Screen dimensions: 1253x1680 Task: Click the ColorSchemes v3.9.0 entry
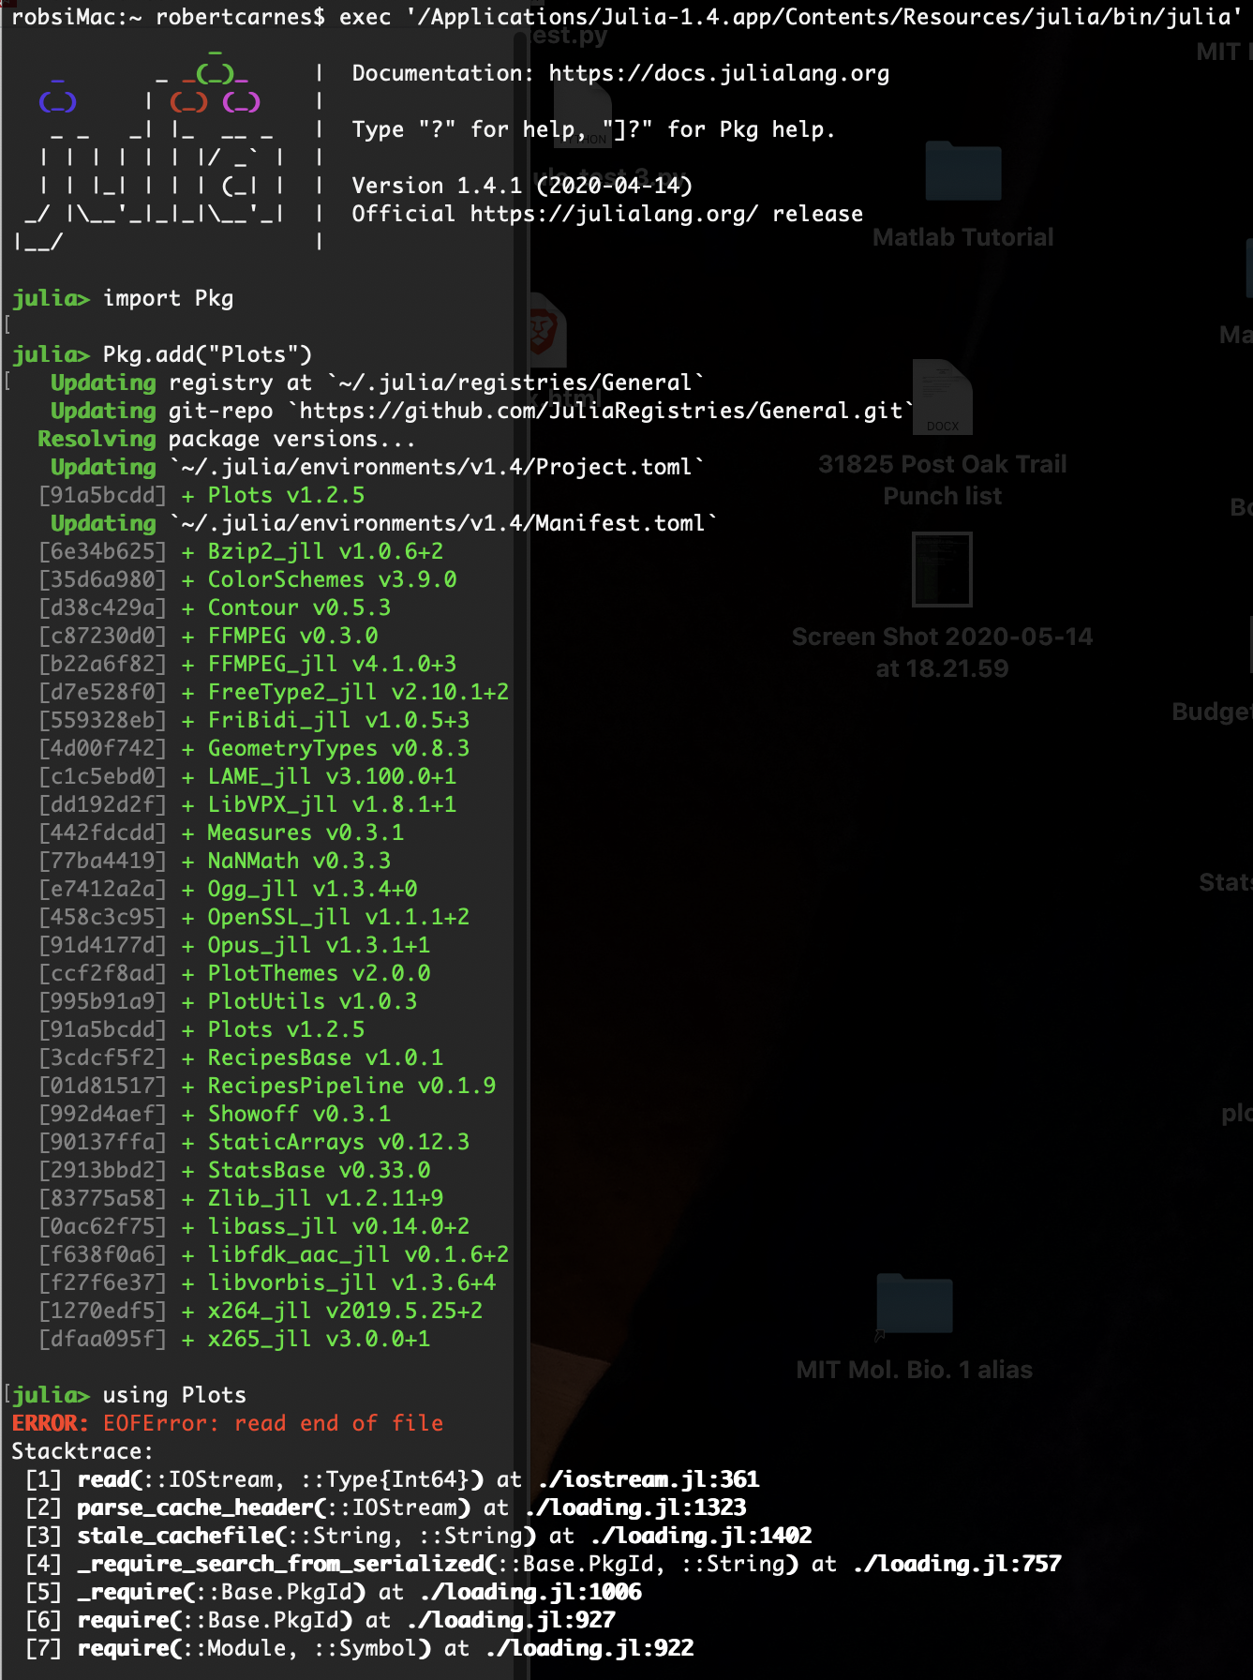[x=332, y=579]
